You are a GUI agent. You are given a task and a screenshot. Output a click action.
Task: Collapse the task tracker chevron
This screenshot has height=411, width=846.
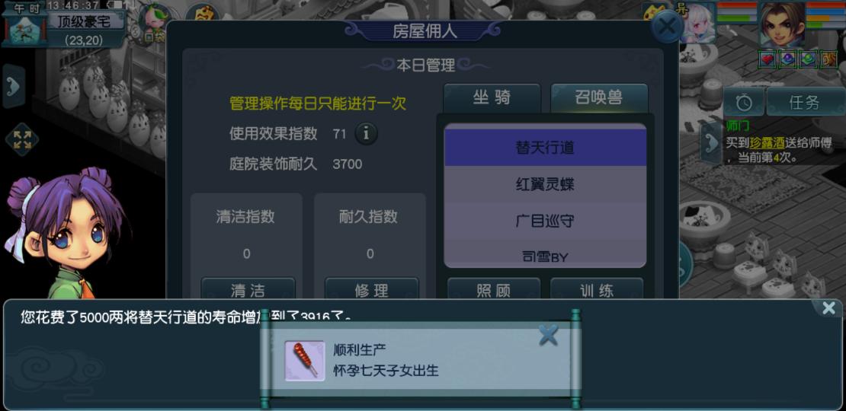[710, 143]
